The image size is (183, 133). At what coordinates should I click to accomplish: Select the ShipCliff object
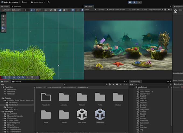click(143, 96)
